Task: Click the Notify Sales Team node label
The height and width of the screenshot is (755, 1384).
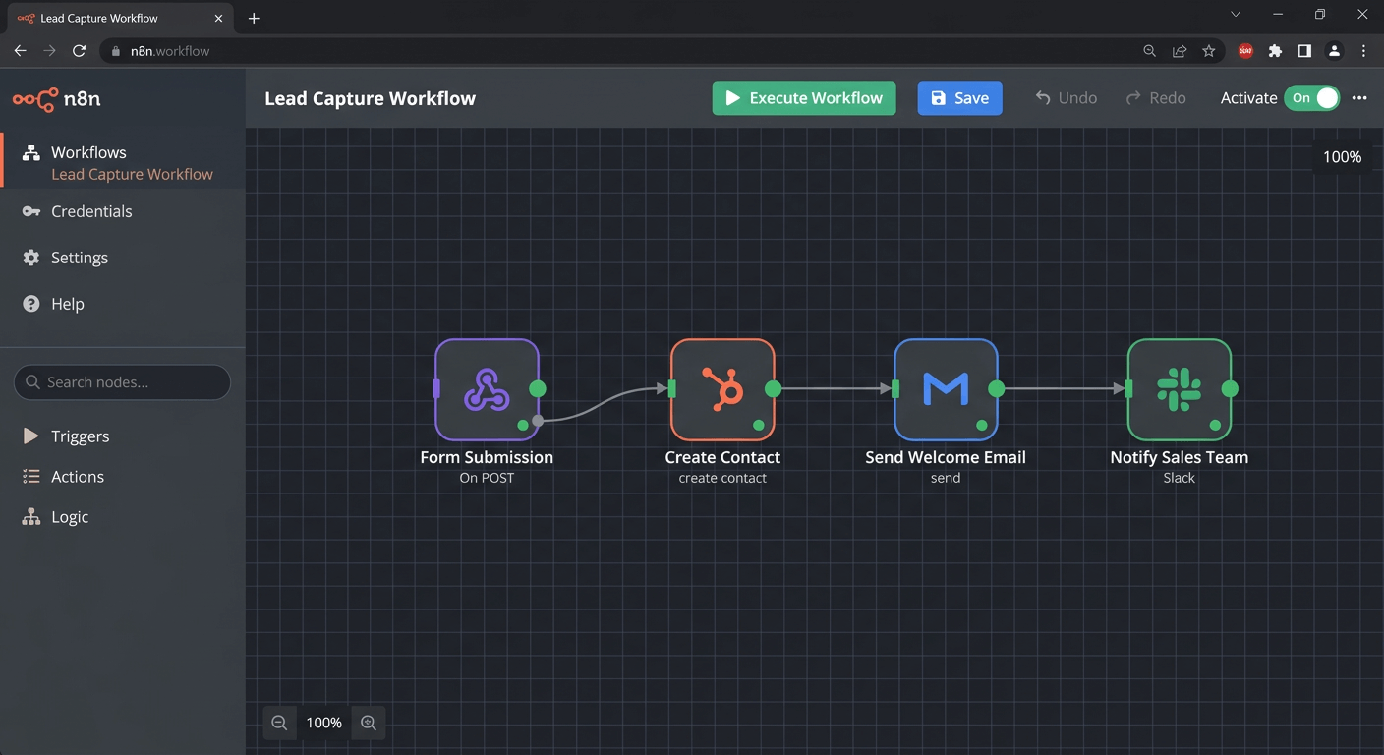Action: 1180,457
